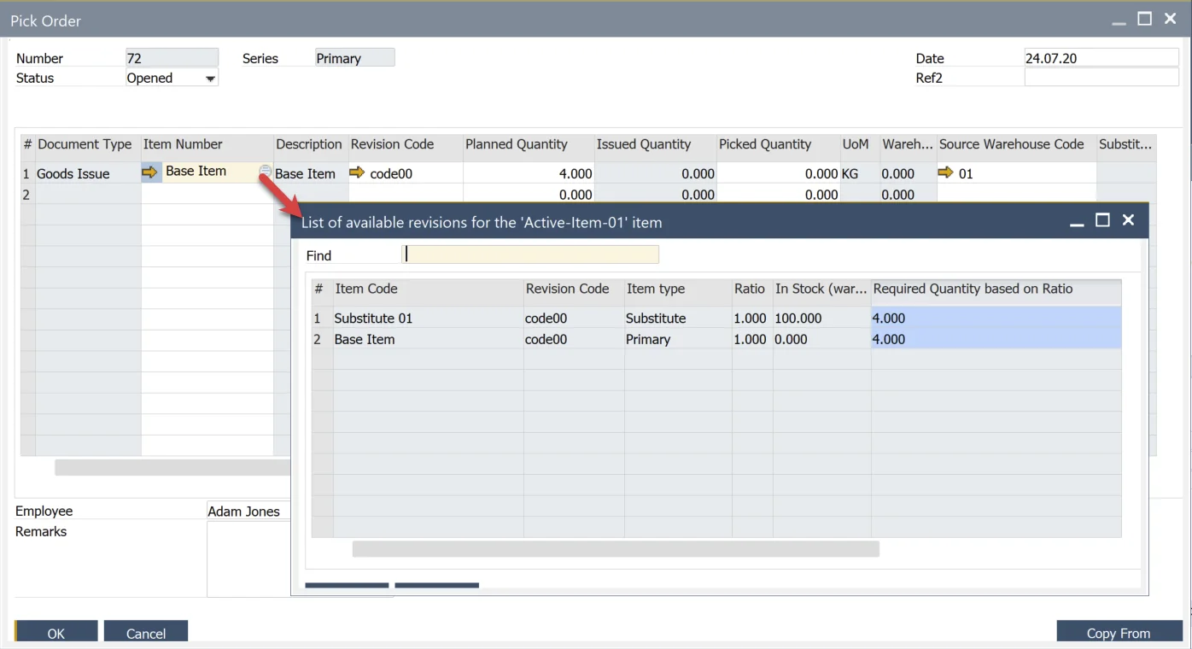Click in the Find field of revisions dialog
The height and width of the screenshot is (649, 1192).
point(529,254)
